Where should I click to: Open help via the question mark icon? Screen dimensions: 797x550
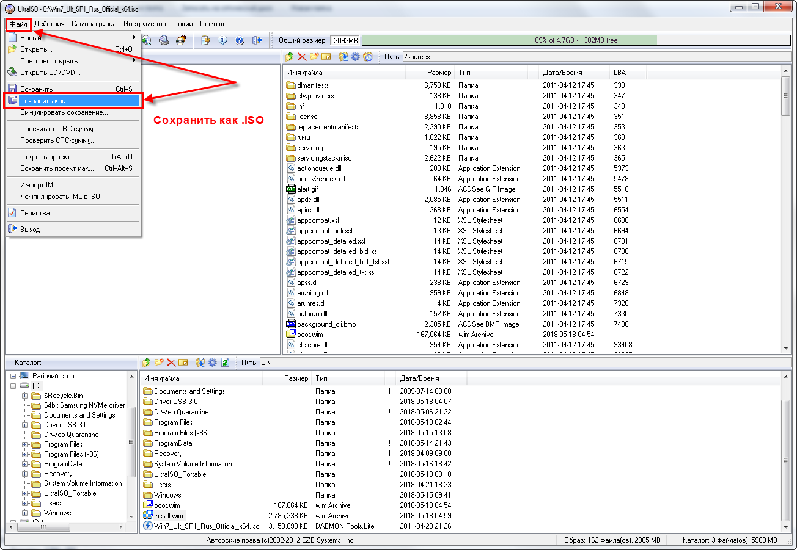(x=240, y=40)
